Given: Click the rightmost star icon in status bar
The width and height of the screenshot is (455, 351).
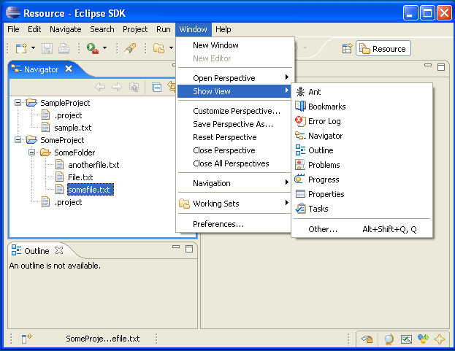Looking at the screenshot, I should [440, 339].
